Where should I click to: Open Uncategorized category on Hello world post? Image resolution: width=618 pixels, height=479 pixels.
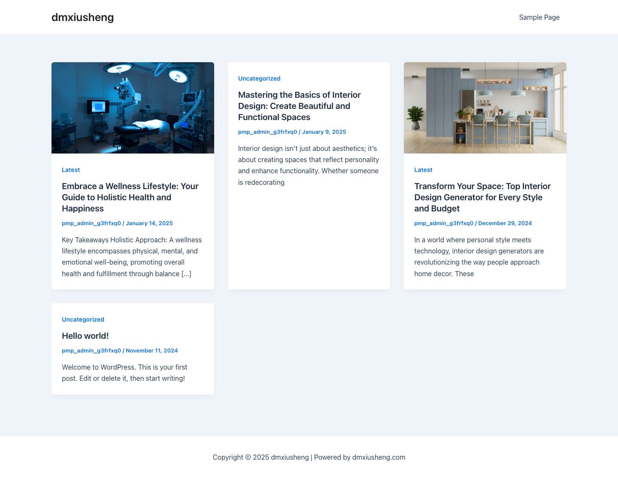pos(83,319)
